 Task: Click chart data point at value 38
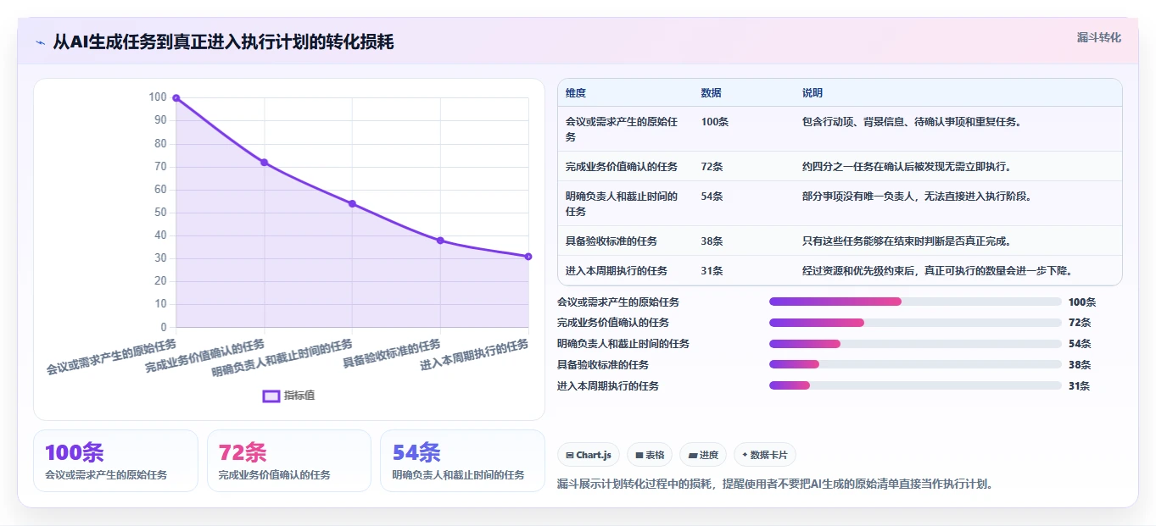click(440, 241)
